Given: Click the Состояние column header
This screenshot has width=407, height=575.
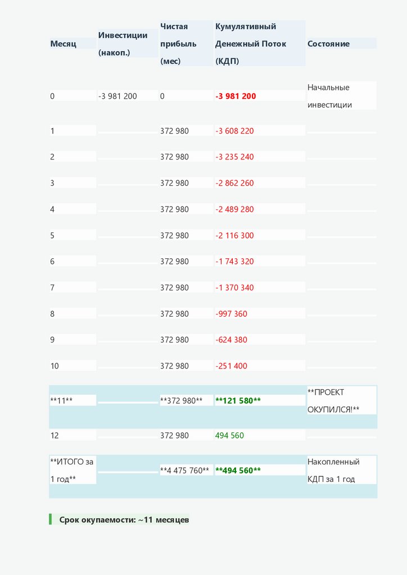Looking at the screenshot, I should tap(328, 44).
